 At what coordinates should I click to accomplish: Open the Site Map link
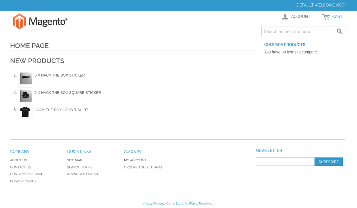[74, 160]
